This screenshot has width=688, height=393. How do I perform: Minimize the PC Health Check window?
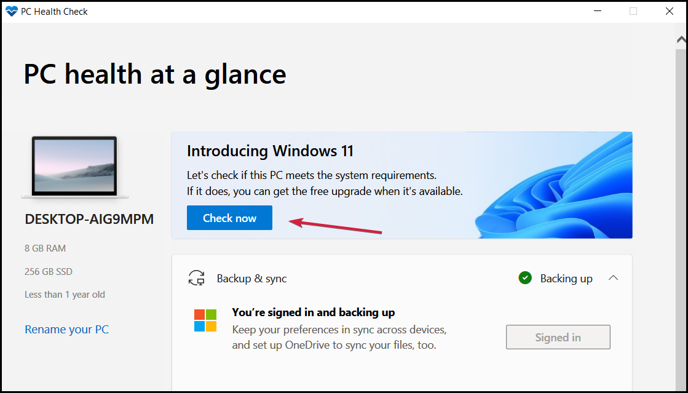tap(598, 11)
